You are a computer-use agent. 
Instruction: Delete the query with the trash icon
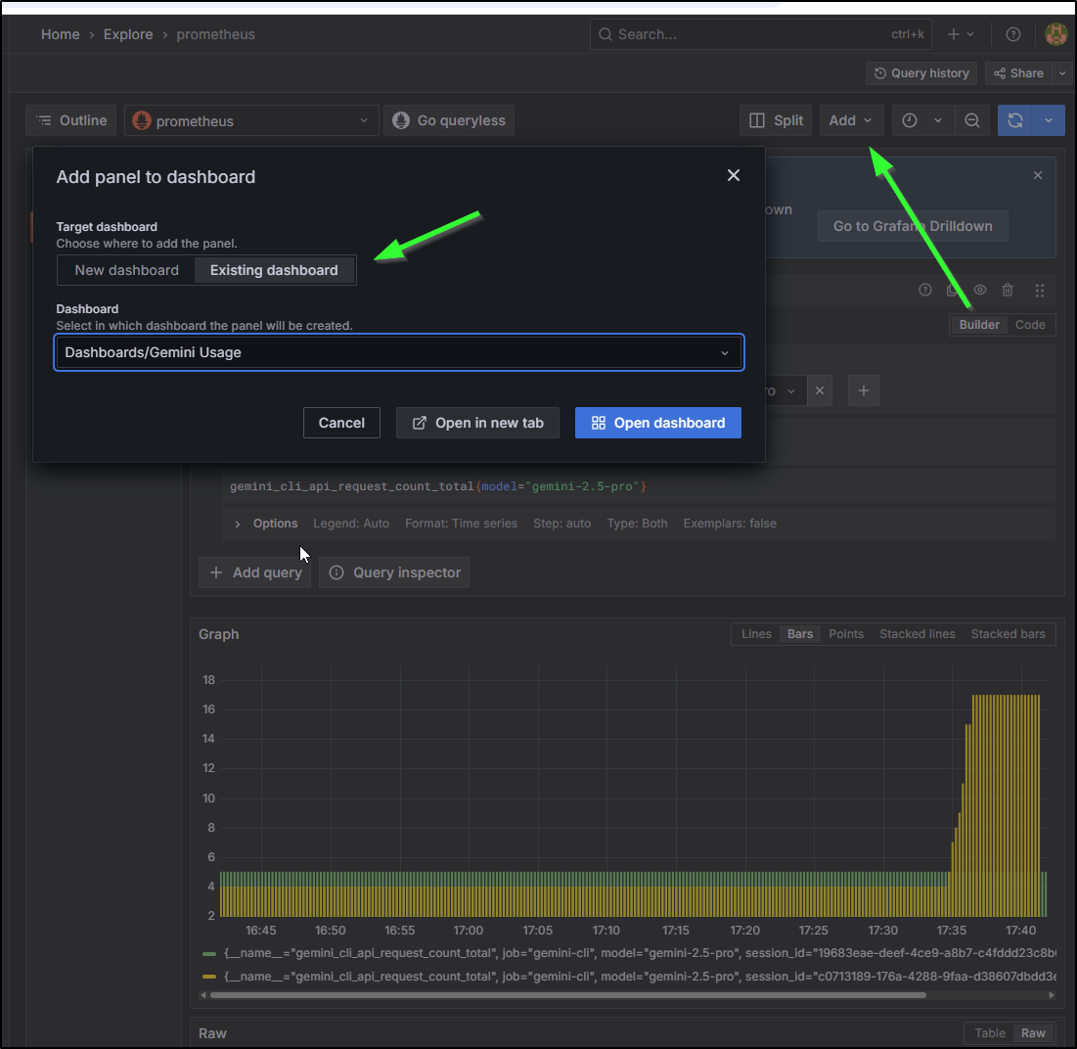click(x=1008, y=291)
